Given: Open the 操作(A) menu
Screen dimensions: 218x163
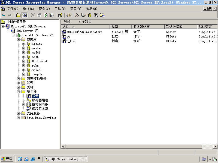Looking at the screenshot, I should tap(28, 9).
